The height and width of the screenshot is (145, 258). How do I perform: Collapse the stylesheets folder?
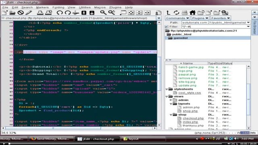click(x=166, y=89)
